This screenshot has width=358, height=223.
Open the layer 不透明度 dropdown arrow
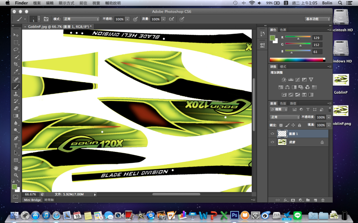click(x=329, y=117)
